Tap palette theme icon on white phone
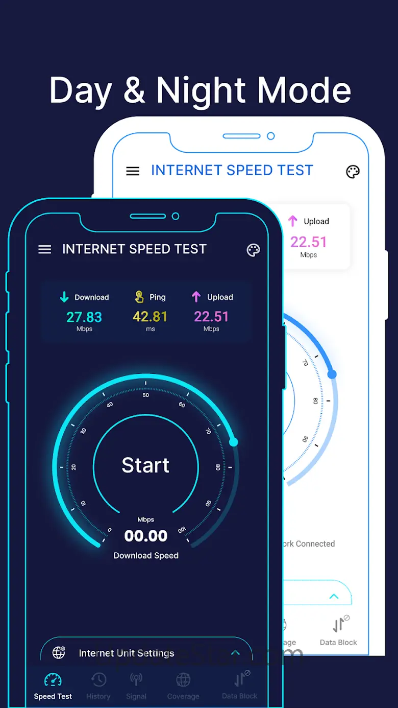Viewport: 398px width, 708px height. (x=353, y=172)
